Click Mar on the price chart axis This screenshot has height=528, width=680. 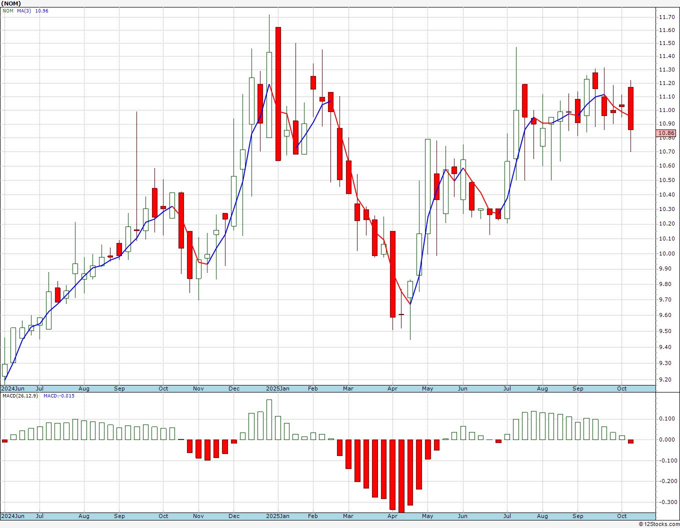pyautogui.click(x=348, y=388)
